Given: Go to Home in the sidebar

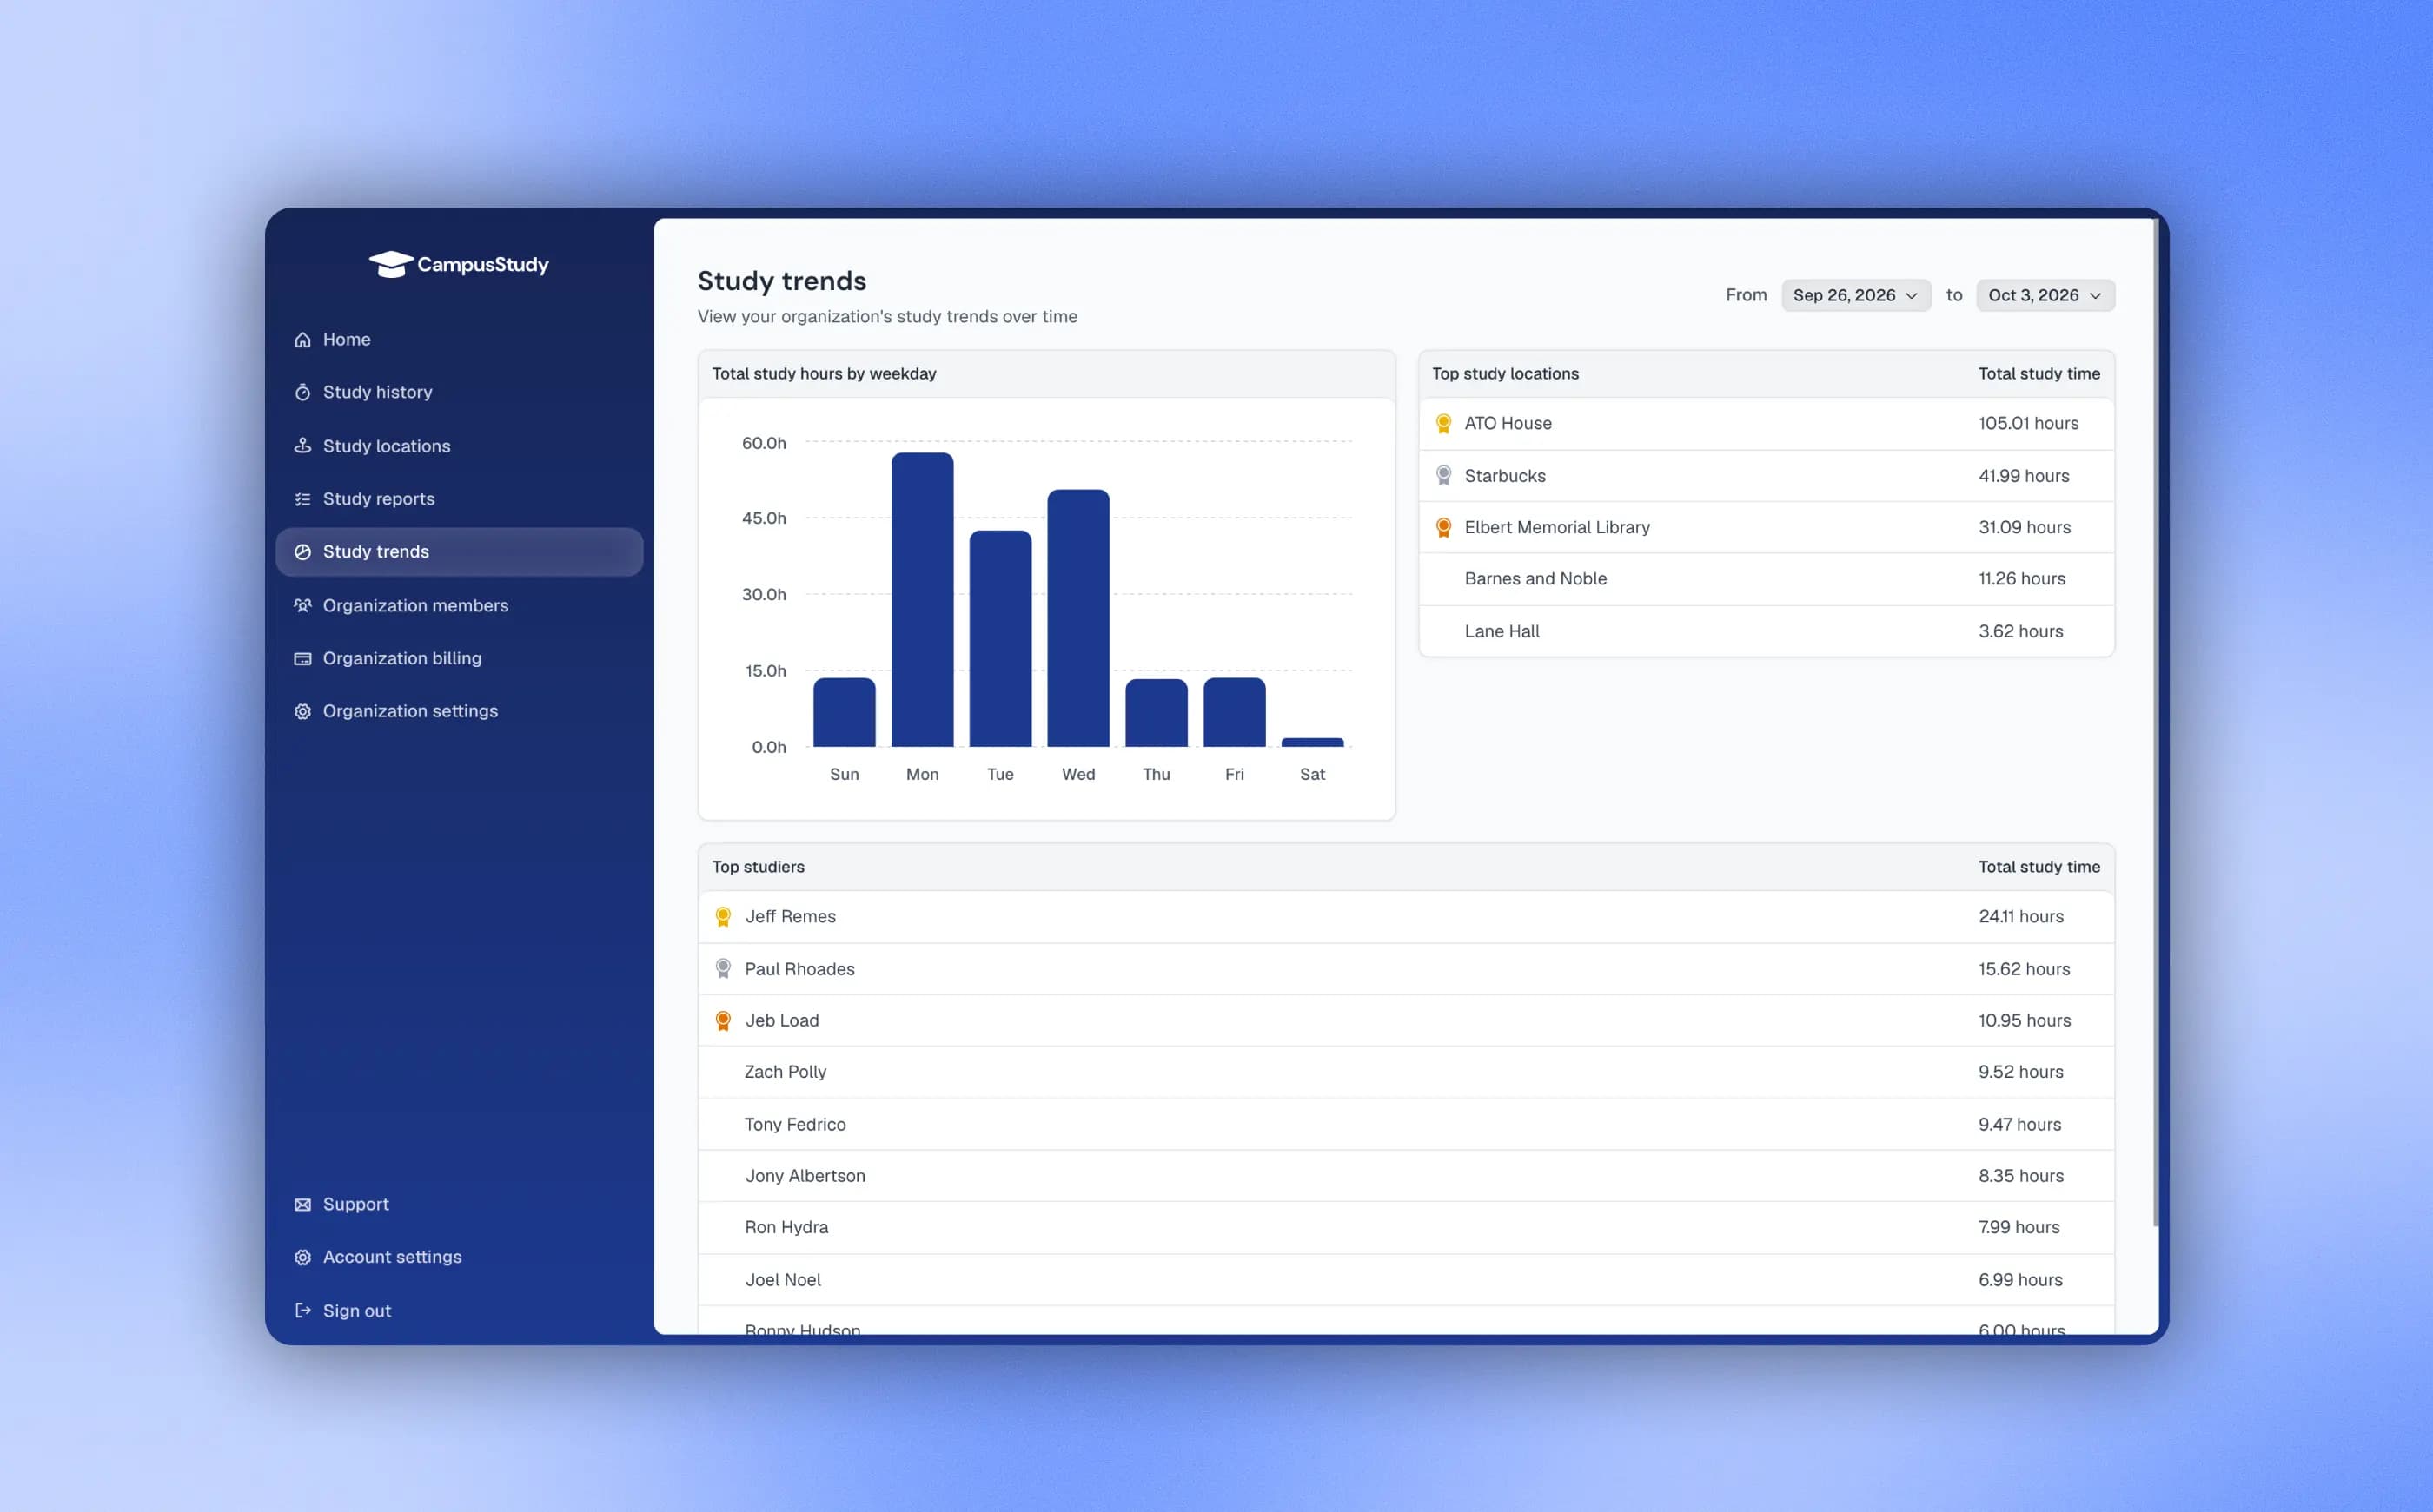Looking at the screenshot, I should click(x=459, y=340).
